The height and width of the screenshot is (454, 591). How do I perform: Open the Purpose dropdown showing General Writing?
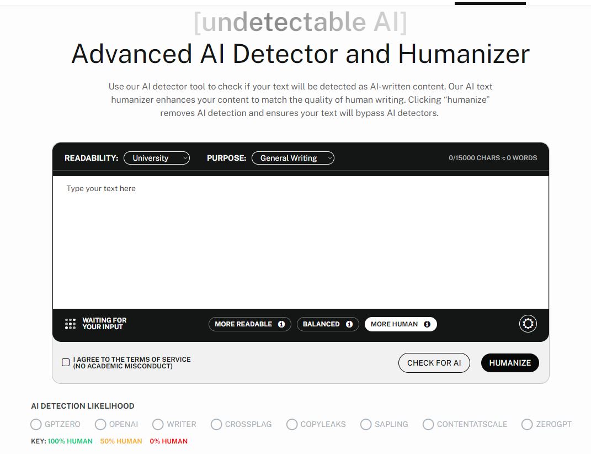pyautogui.click(x=292, y=158)
